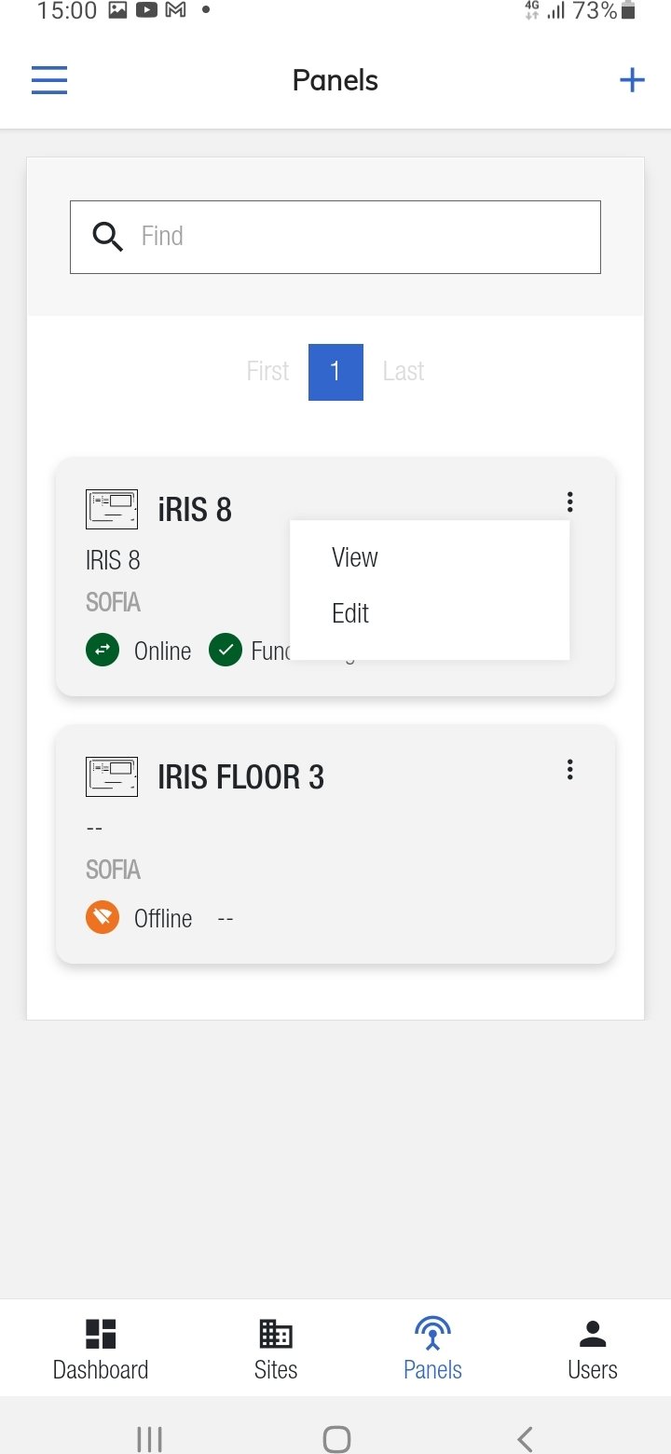Focus the Find search field
Screen dimensions: 671x1454
pos(363,237)
